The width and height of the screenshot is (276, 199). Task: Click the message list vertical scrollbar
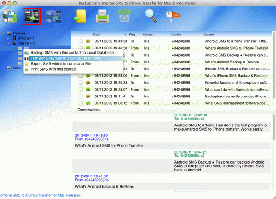(274, 65)
